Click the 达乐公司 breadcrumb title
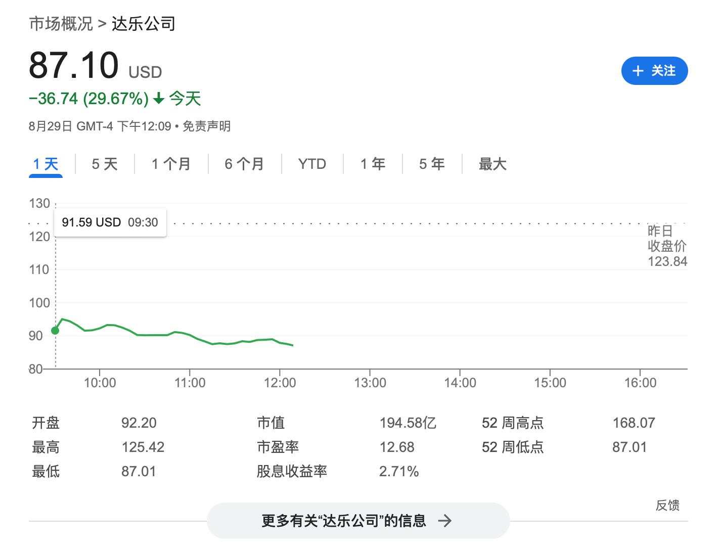721x548 pixels. pyautogui.click(x=143, y=23)
